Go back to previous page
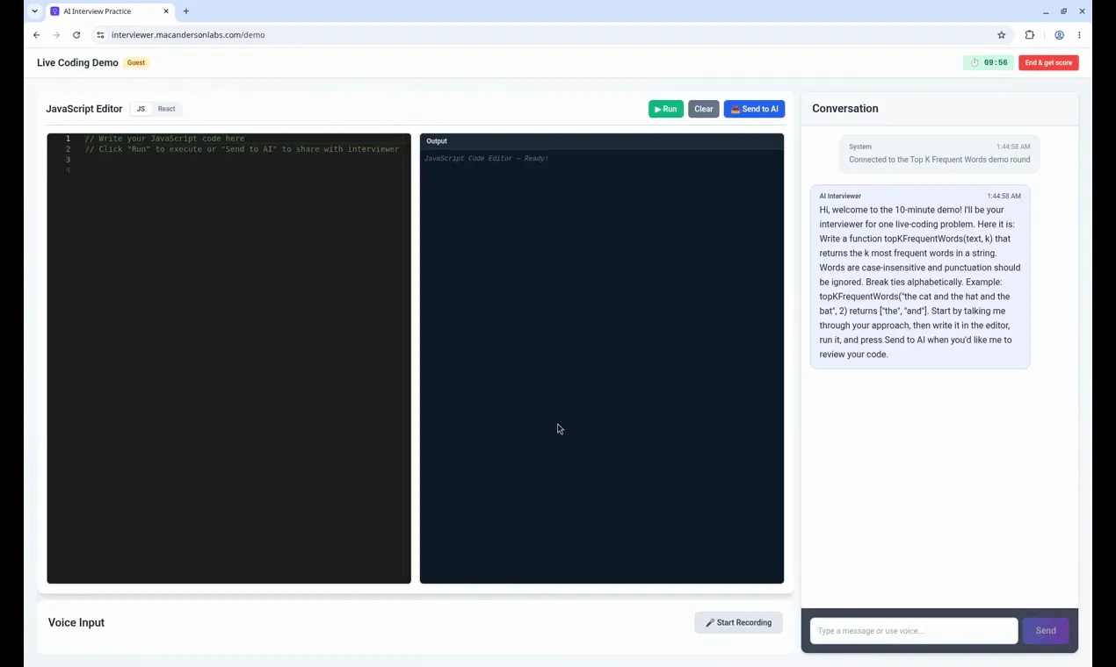Image resolution: width=1116 pixels, height=667 pixels. (x=36, y=35)
